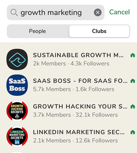Open the Growth Hacking Secrets club logo
137x153 pixels.
click(17, 111)
